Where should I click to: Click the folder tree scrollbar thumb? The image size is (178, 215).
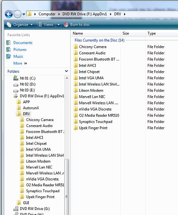(67, 187)
